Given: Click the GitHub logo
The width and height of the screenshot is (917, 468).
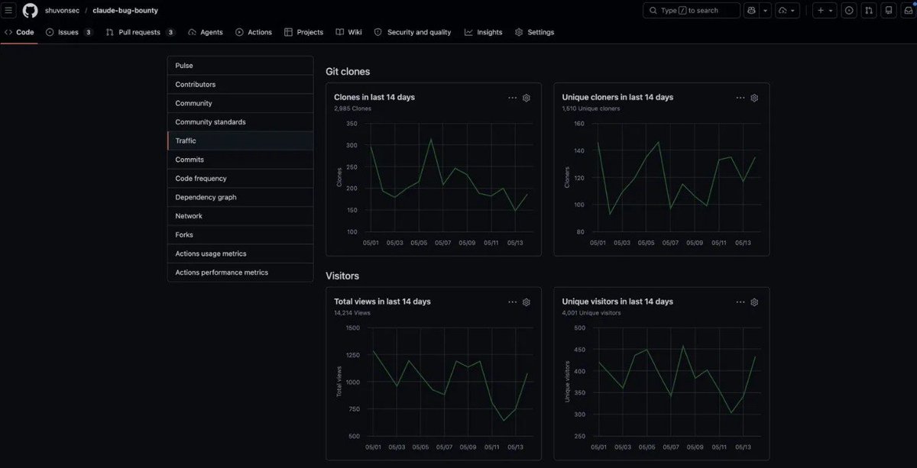Looking at the screenshot, I should click(x=30, y=11).
